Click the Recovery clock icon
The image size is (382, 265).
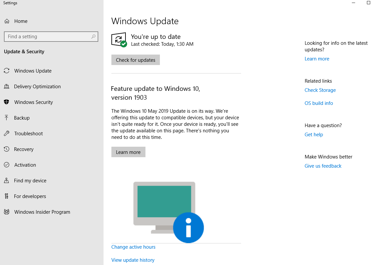(x=7, y=149)
